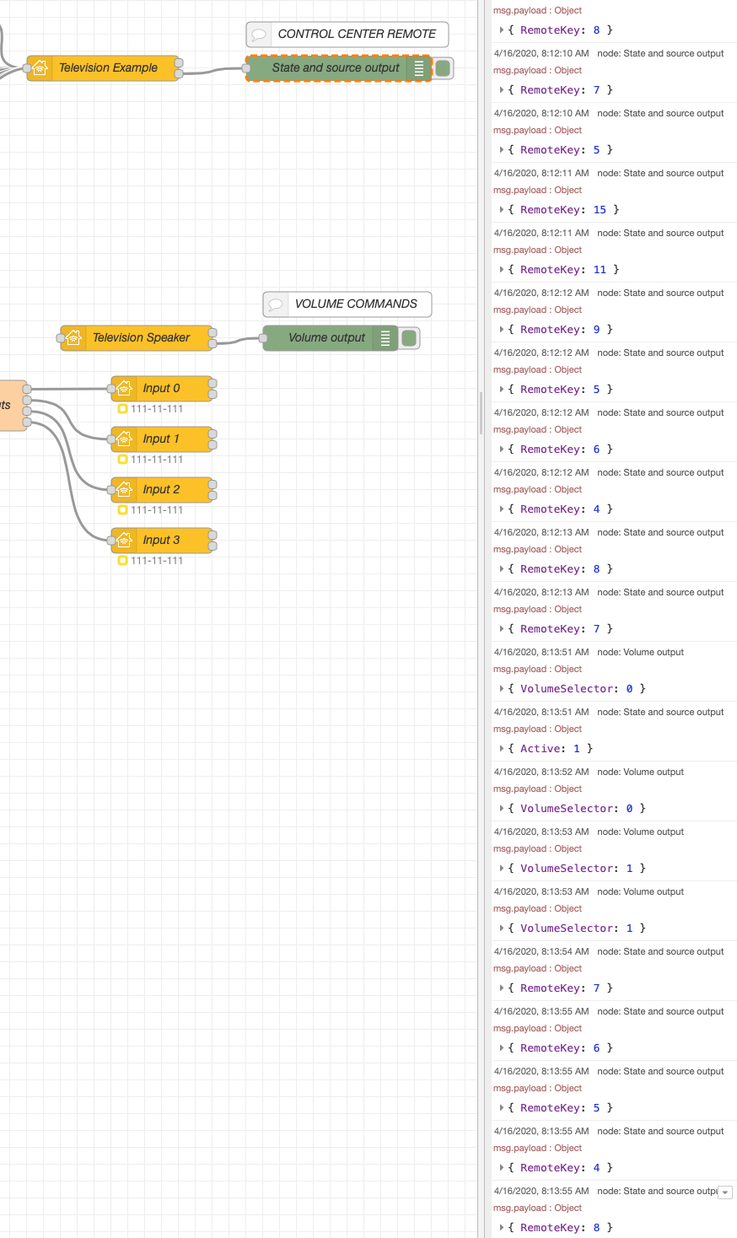Select the Television Example node
The width and height of the screenshot is (737, 1238).
(x=105, y=68)
